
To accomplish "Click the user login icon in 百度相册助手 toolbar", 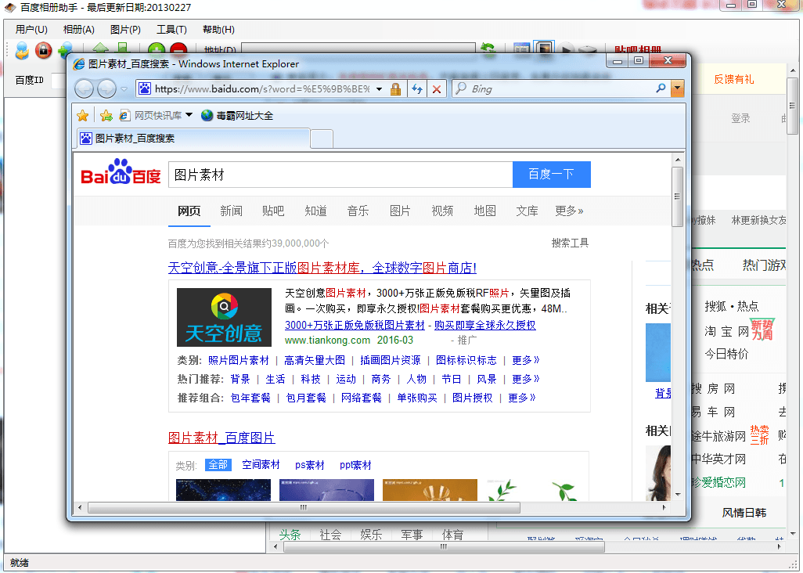I will (22, 50).
